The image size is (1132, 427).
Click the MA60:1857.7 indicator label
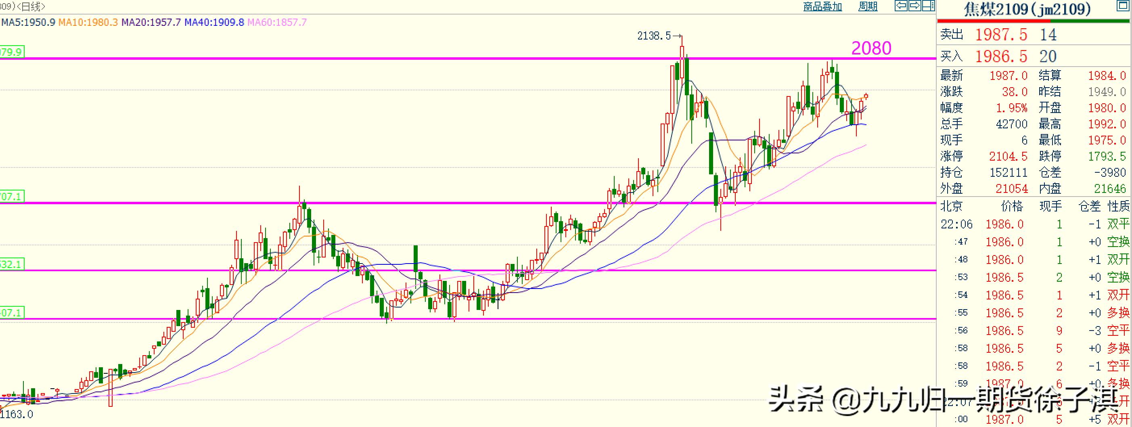point(277,23)
